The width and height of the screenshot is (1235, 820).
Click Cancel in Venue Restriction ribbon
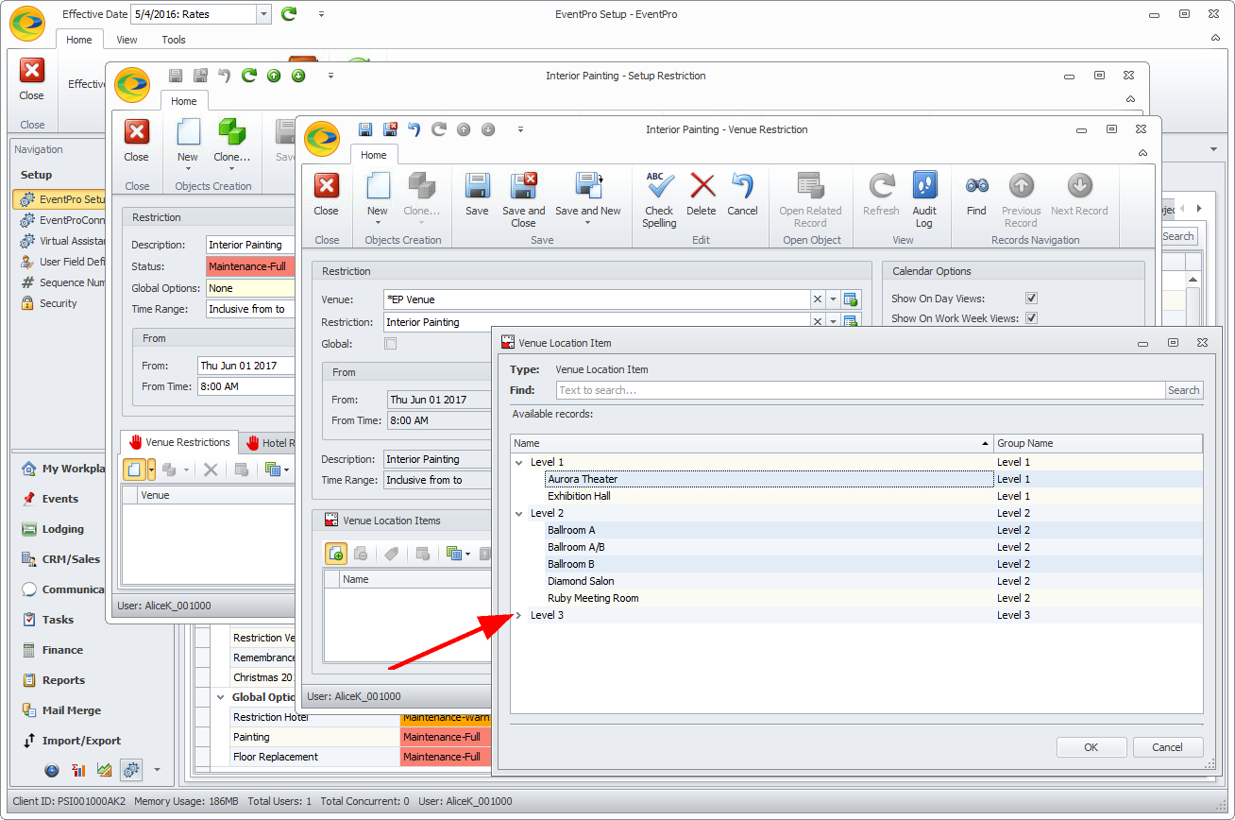pos(742,196)
